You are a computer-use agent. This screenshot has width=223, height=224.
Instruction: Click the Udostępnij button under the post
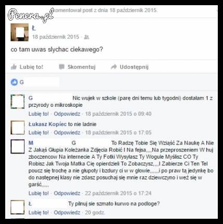pyautogui.click(x=129, y=67)
